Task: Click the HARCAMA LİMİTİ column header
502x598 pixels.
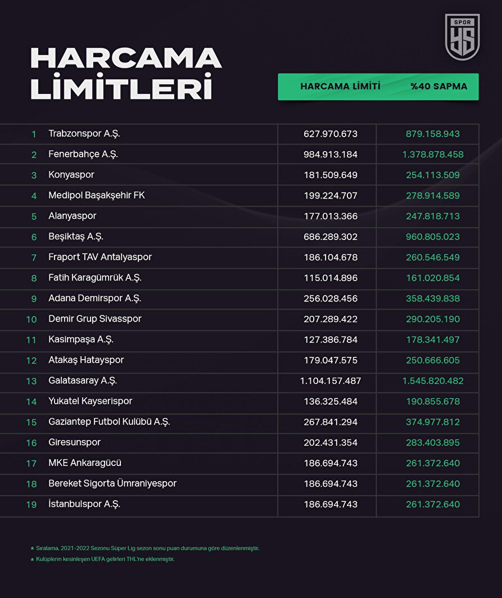Action: [x=340, y=87]
